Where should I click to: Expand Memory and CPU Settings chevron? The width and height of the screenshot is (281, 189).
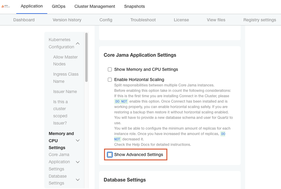[x=78, y=140]
